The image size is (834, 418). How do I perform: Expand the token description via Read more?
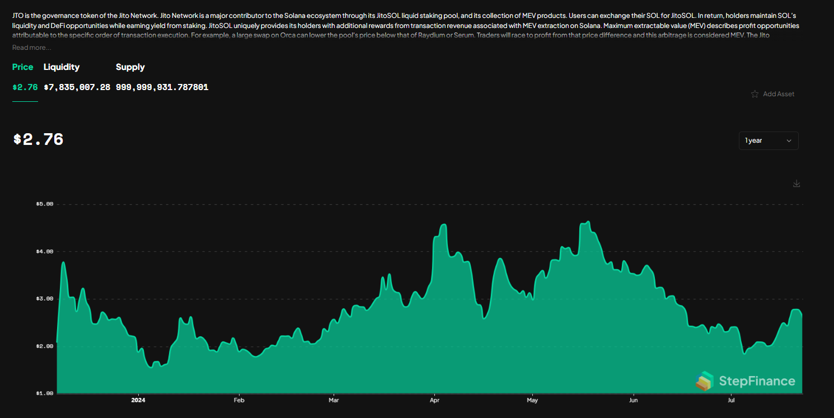pos(31,47)
